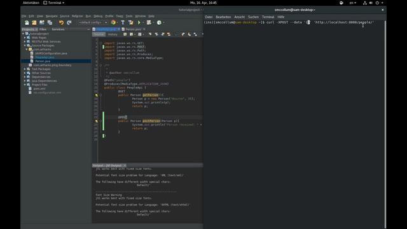Close the Person.java editor tab
Viewport: 407px width, 229px height.
pos(144,29)
